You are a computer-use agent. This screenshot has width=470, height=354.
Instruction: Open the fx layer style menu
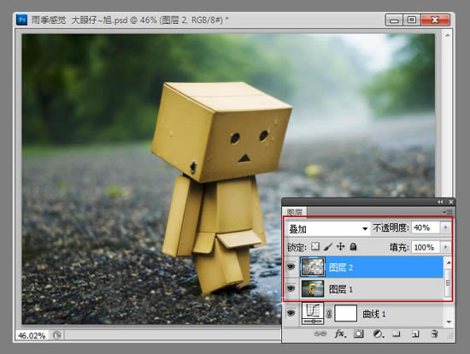340,333
